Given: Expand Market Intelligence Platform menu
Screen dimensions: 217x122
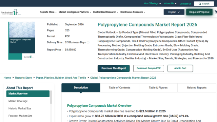Looking at the screenshot, I should coord(75,12).
